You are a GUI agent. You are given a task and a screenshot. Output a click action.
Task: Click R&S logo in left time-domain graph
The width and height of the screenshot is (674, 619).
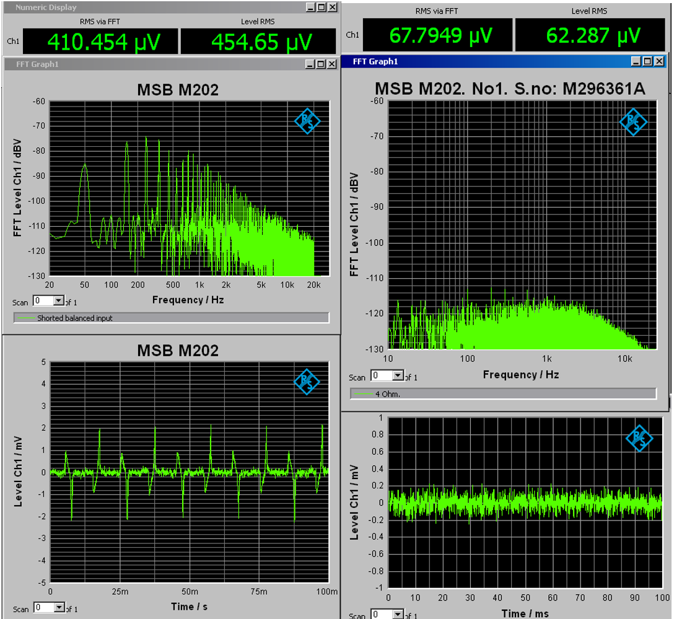coord(307,381)
